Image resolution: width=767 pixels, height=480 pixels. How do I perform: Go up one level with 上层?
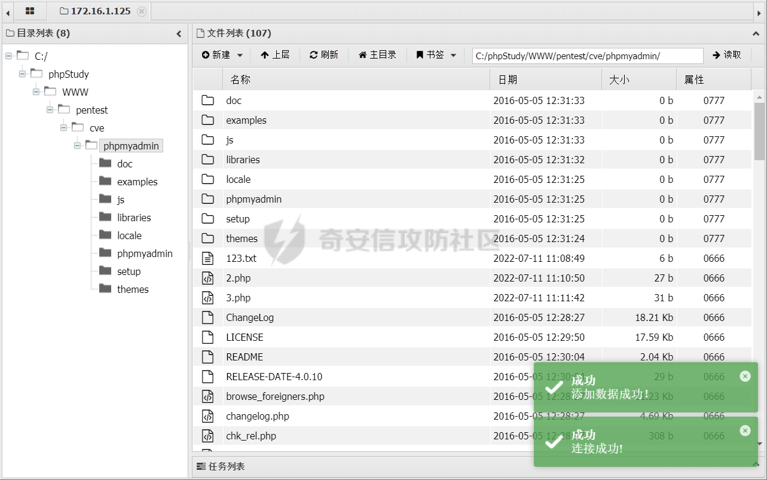coord(275,55)
